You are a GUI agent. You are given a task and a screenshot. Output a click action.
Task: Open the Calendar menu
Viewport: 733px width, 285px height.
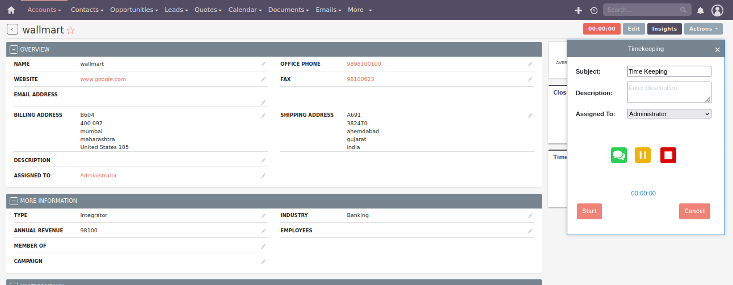245,10
